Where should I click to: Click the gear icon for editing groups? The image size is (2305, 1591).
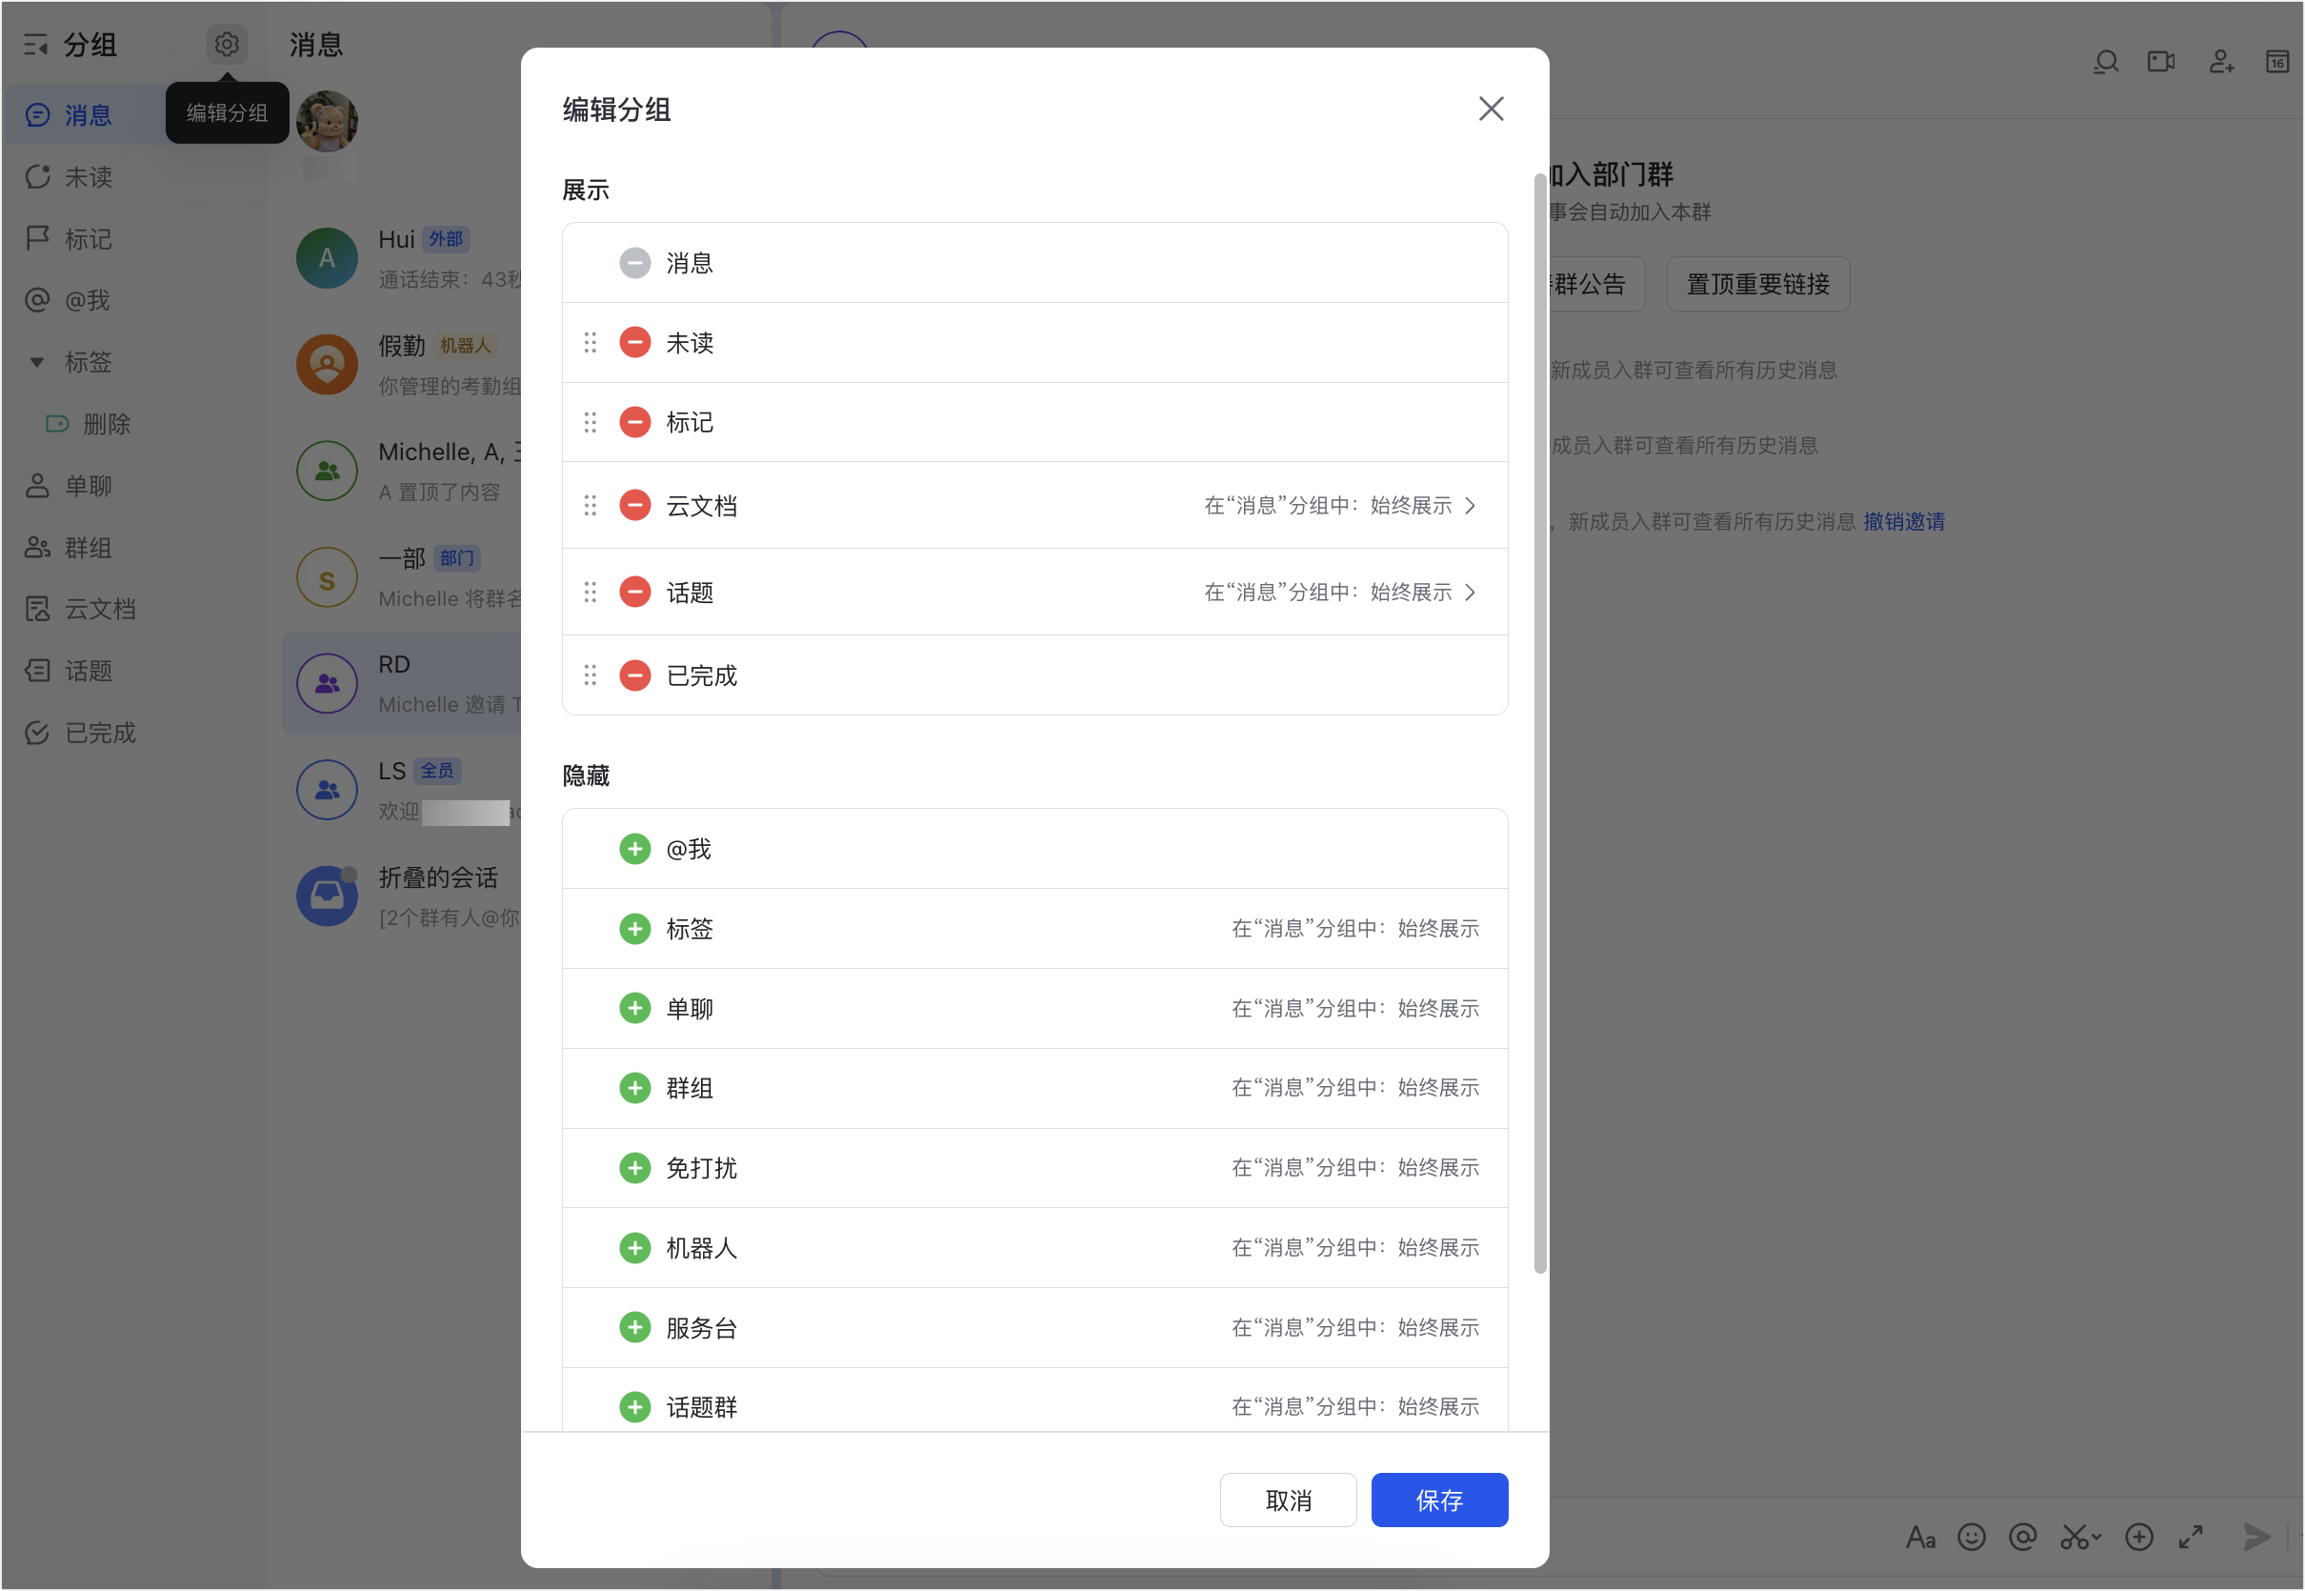click(x=227, y=44)
